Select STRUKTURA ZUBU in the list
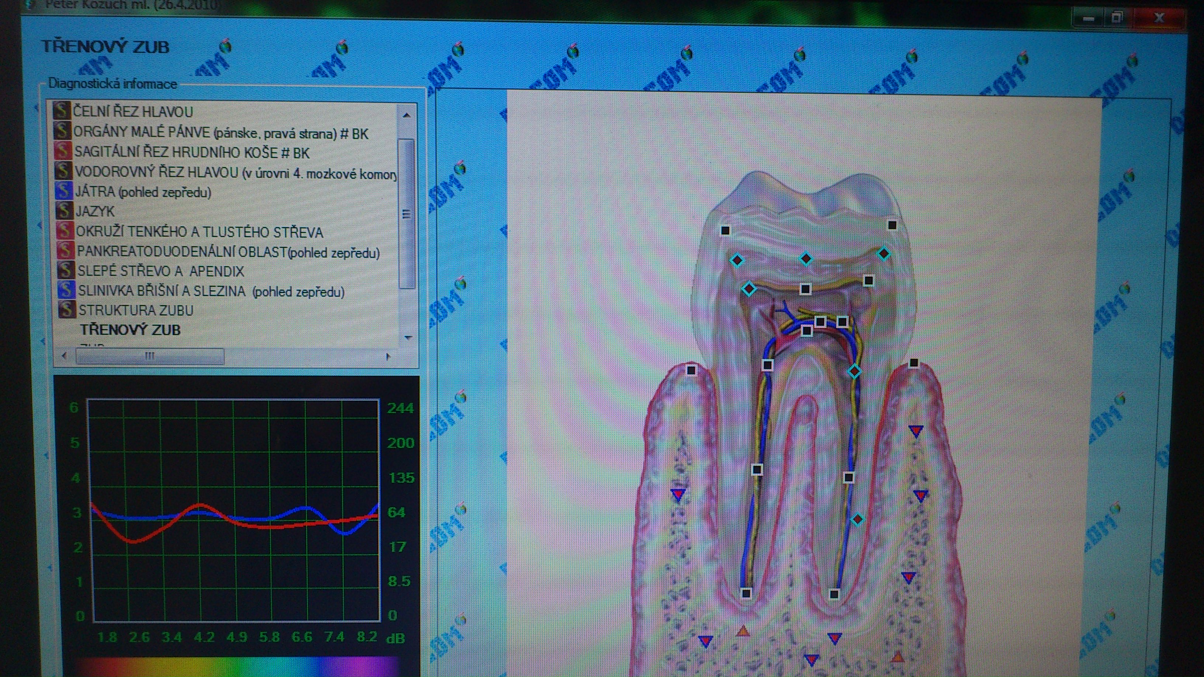Screen dimensions: 1204x677 click(135, 310)
